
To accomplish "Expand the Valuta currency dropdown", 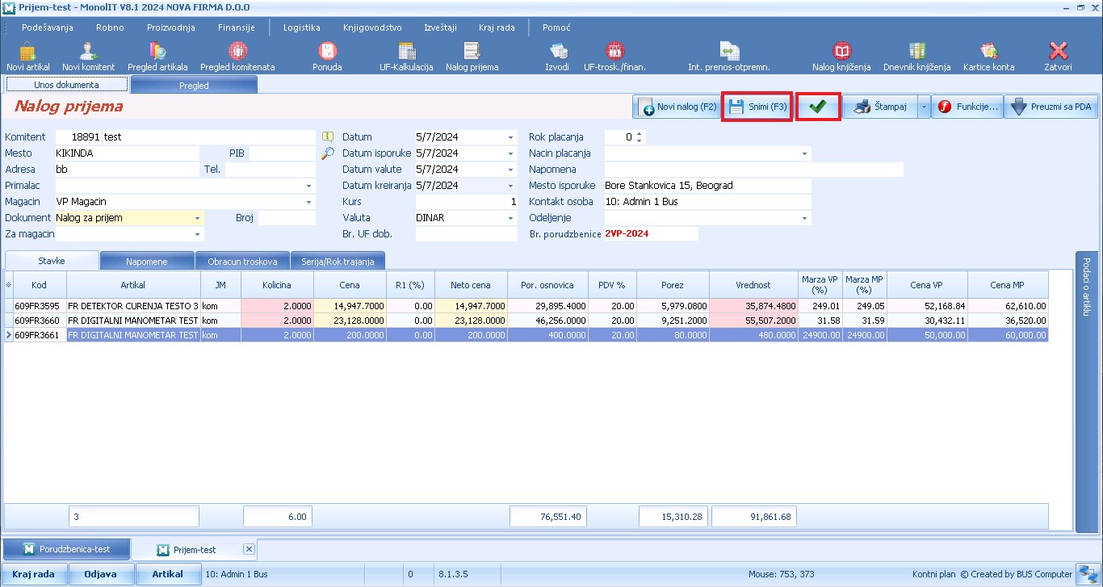I will (x=510, y=218).
